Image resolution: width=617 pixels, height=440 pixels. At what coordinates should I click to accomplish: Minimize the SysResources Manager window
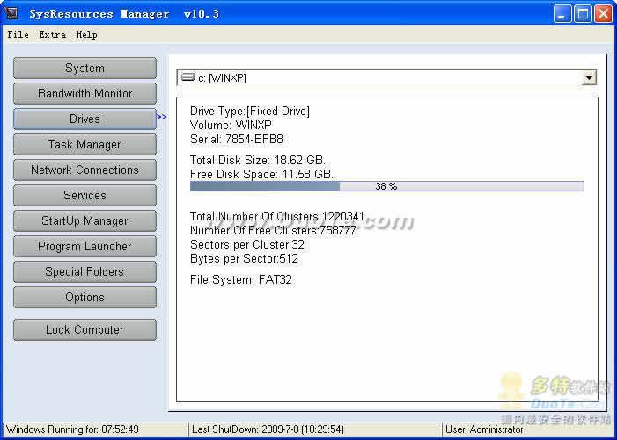click(562, 14)
